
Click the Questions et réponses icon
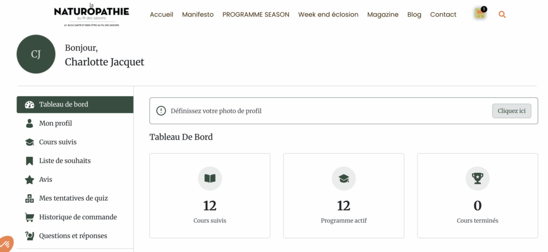pyautogui.click(x=29, y=236)
